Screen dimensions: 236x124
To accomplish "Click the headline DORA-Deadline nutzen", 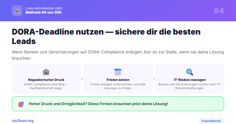I will pyautogui.click(x=106, y=36).
